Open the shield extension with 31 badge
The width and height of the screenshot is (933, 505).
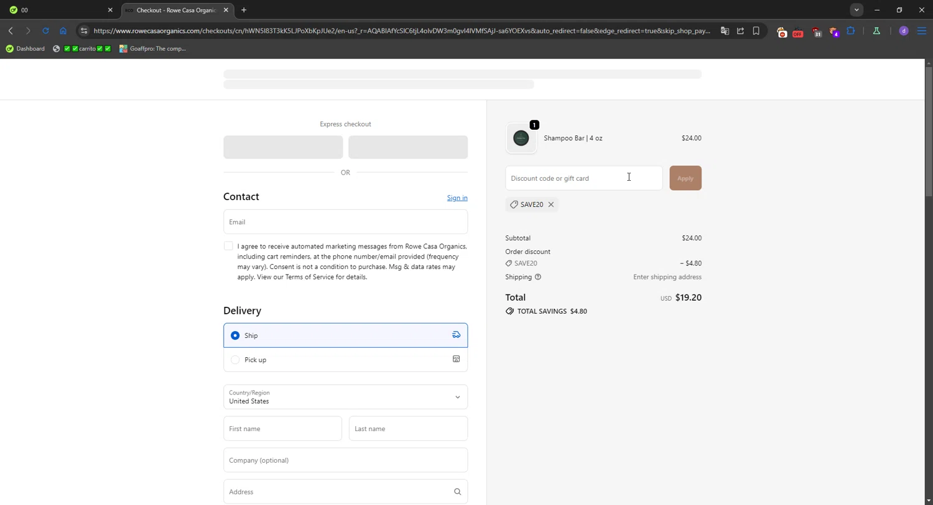pos(817,32)
